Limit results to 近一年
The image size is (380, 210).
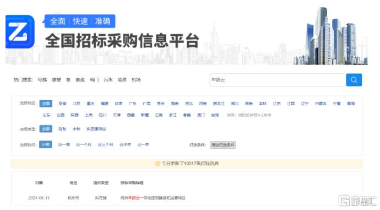click(x=143, y=144)
